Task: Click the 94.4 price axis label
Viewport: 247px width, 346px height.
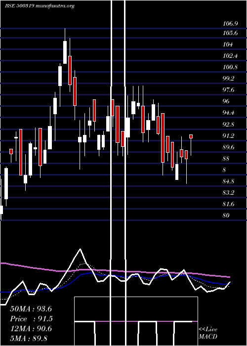Action: tap(229, 113)
